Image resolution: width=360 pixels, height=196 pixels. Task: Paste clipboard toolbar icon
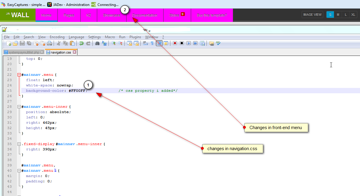click(72, 43)
